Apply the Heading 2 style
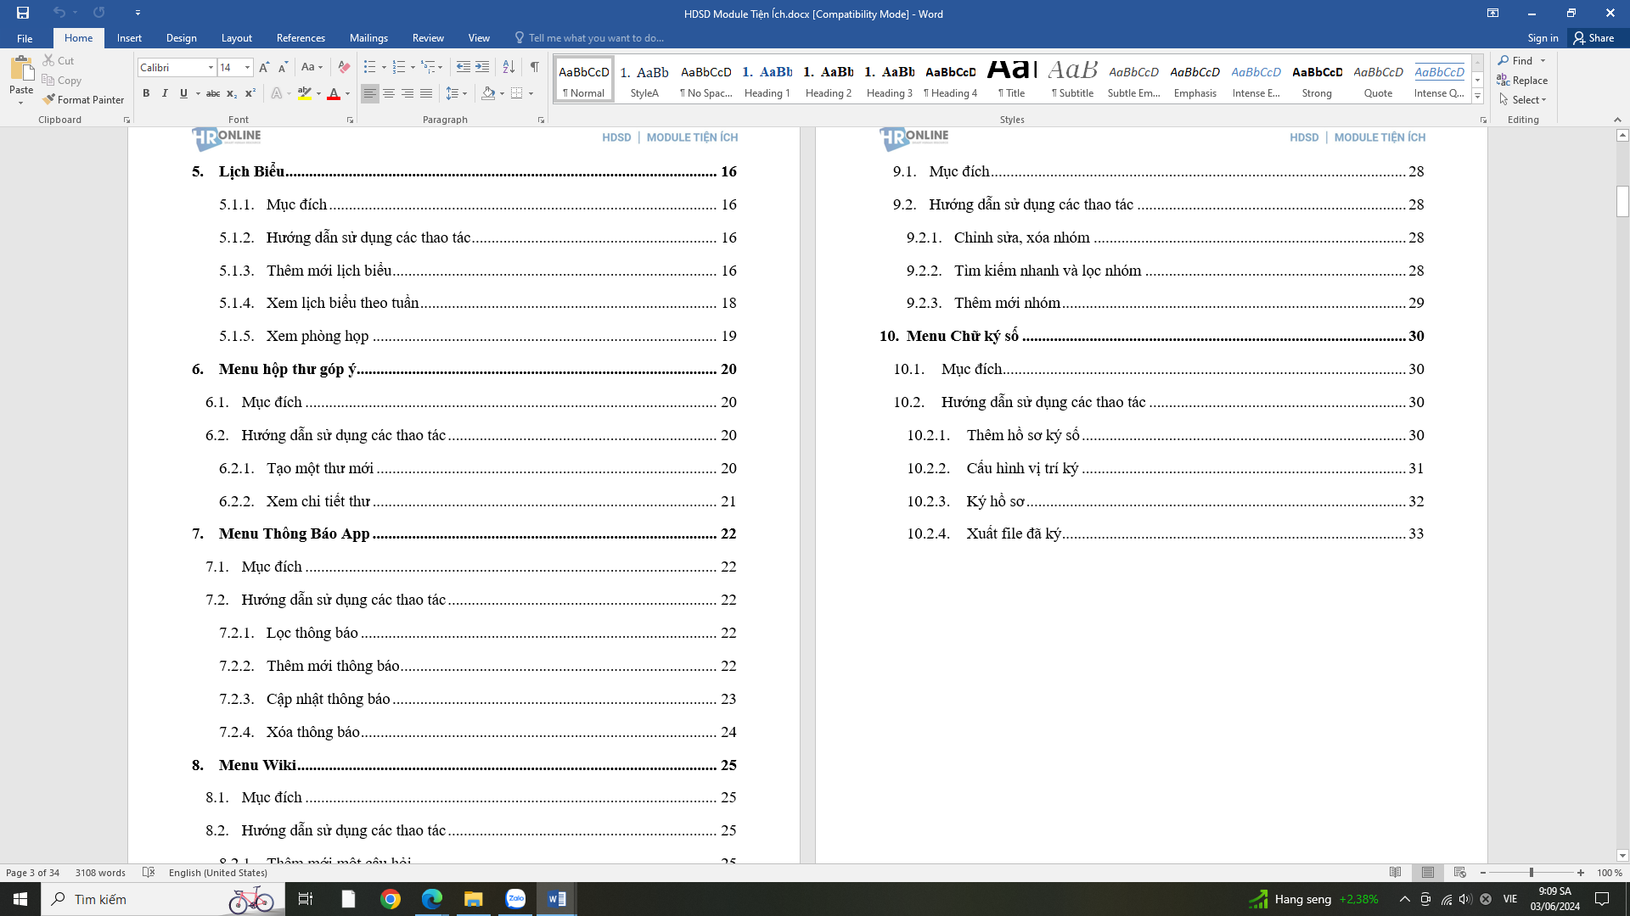Screen dimensions: 1630x916 pyautogui.click(x=828, y=81)
